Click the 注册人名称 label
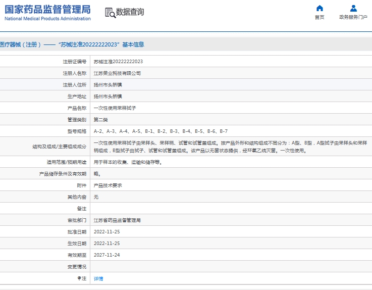This screenshot has height=290, width=372. (75, 73)
